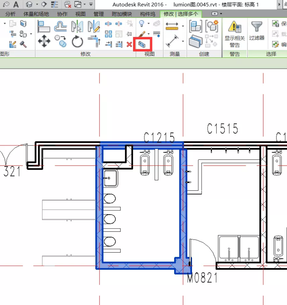Expand the 3D View dropdown arrow
Screen dimensions: 287x305
click(37, 4)
